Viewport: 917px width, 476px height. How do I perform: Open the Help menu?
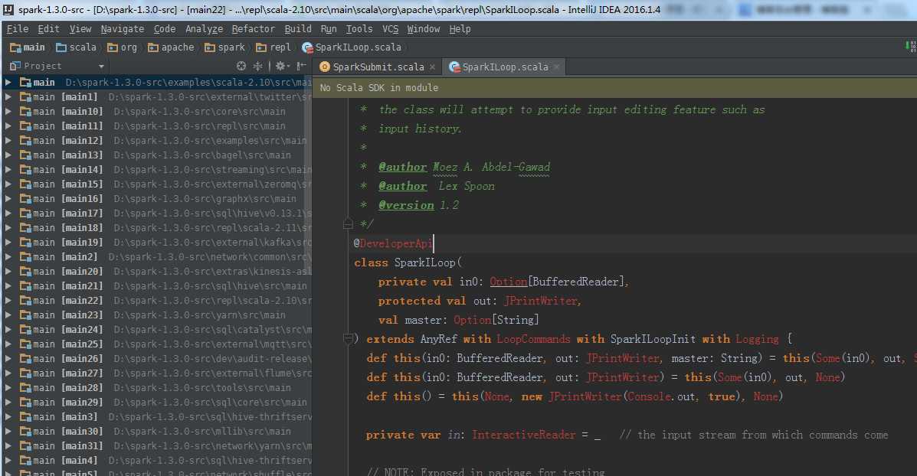460,28
